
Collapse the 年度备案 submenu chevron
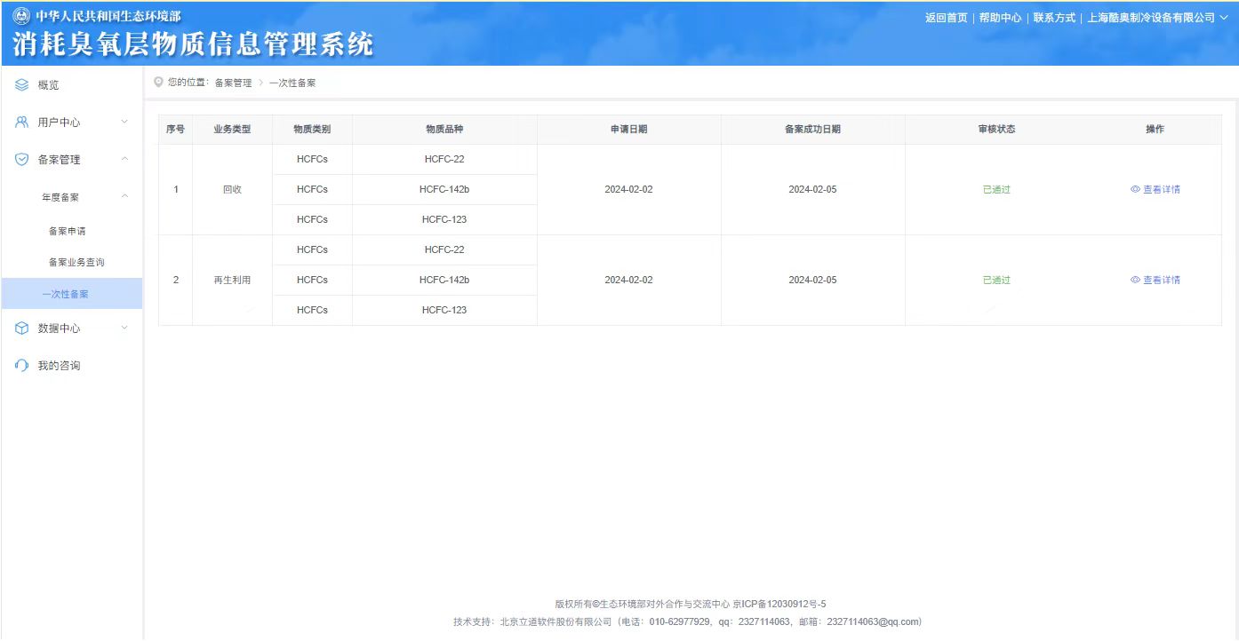click(x=124, y=196)
